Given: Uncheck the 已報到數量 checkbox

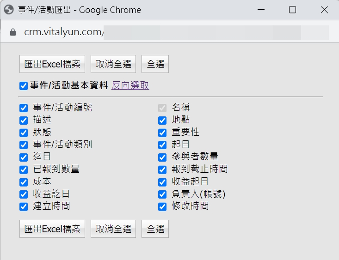Looking at the screenshot, I should click(24, 170).
